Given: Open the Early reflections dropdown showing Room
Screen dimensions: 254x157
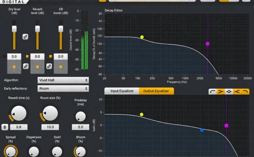Looking at the screenshot, I should (x=63, y=88).
